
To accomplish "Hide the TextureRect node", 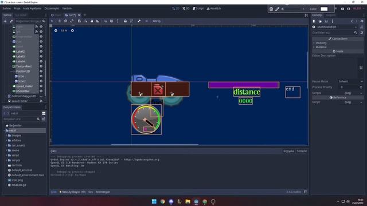I will pos(41,66).
